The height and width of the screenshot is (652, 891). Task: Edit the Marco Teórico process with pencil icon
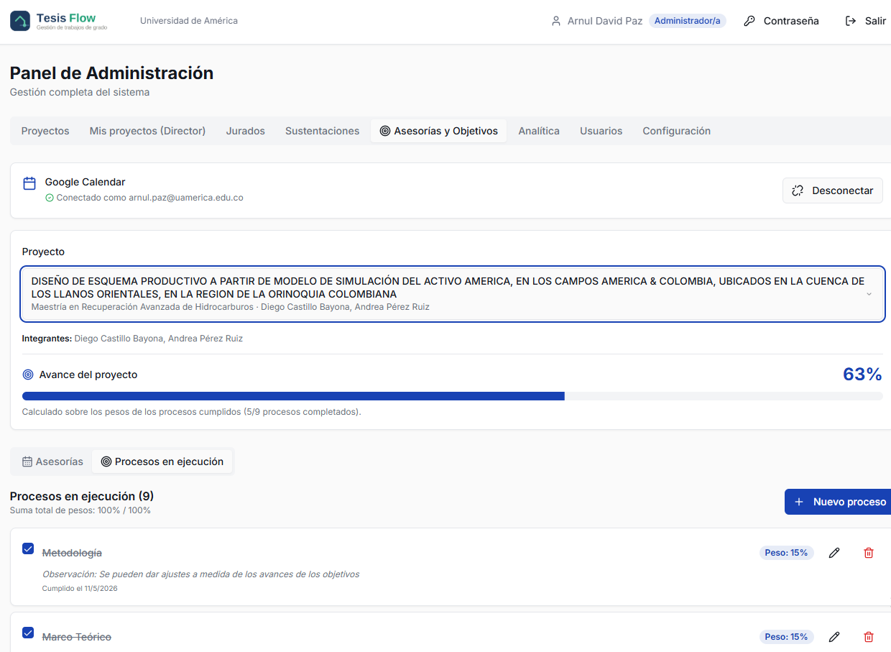[x=834, y=637]
